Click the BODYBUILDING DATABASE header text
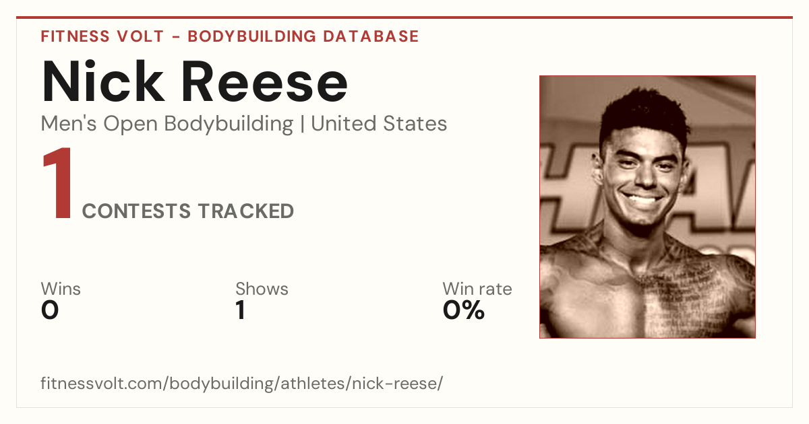Image resolution: width=809 pixels, height=424 pixels. [303, 36]
